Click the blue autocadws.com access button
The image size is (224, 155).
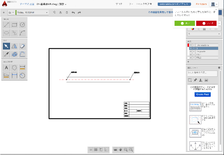(x=174, y=4)
